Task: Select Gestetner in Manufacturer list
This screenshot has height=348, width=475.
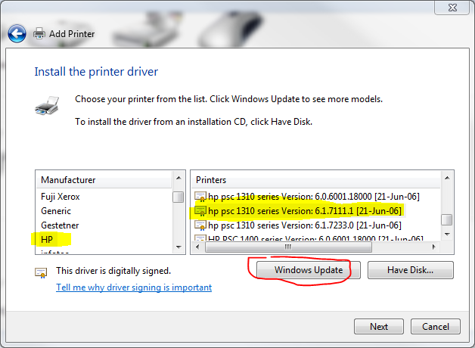Action: coord(60,225)
